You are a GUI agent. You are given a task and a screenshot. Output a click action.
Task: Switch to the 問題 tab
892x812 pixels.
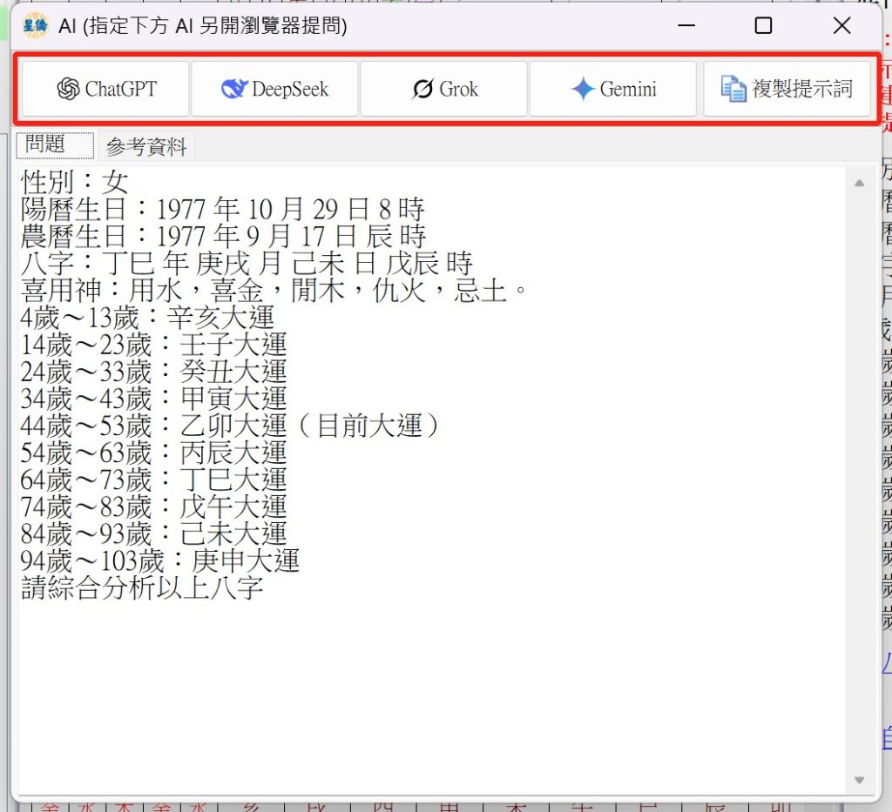(x=54, y=145)
